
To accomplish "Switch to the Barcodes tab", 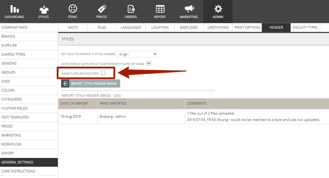I will click(189, 27).
